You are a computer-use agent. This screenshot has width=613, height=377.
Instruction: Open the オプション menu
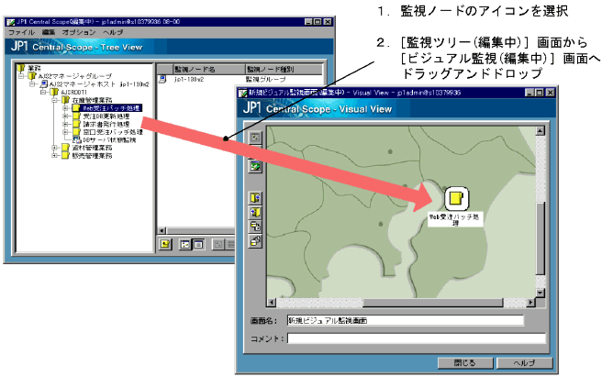pyautogui.click(x=79, y=32)
